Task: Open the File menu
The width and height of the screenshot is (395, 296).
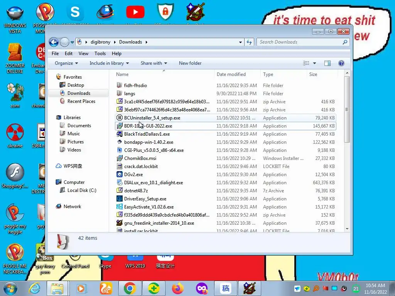Action: pos(55,53)
